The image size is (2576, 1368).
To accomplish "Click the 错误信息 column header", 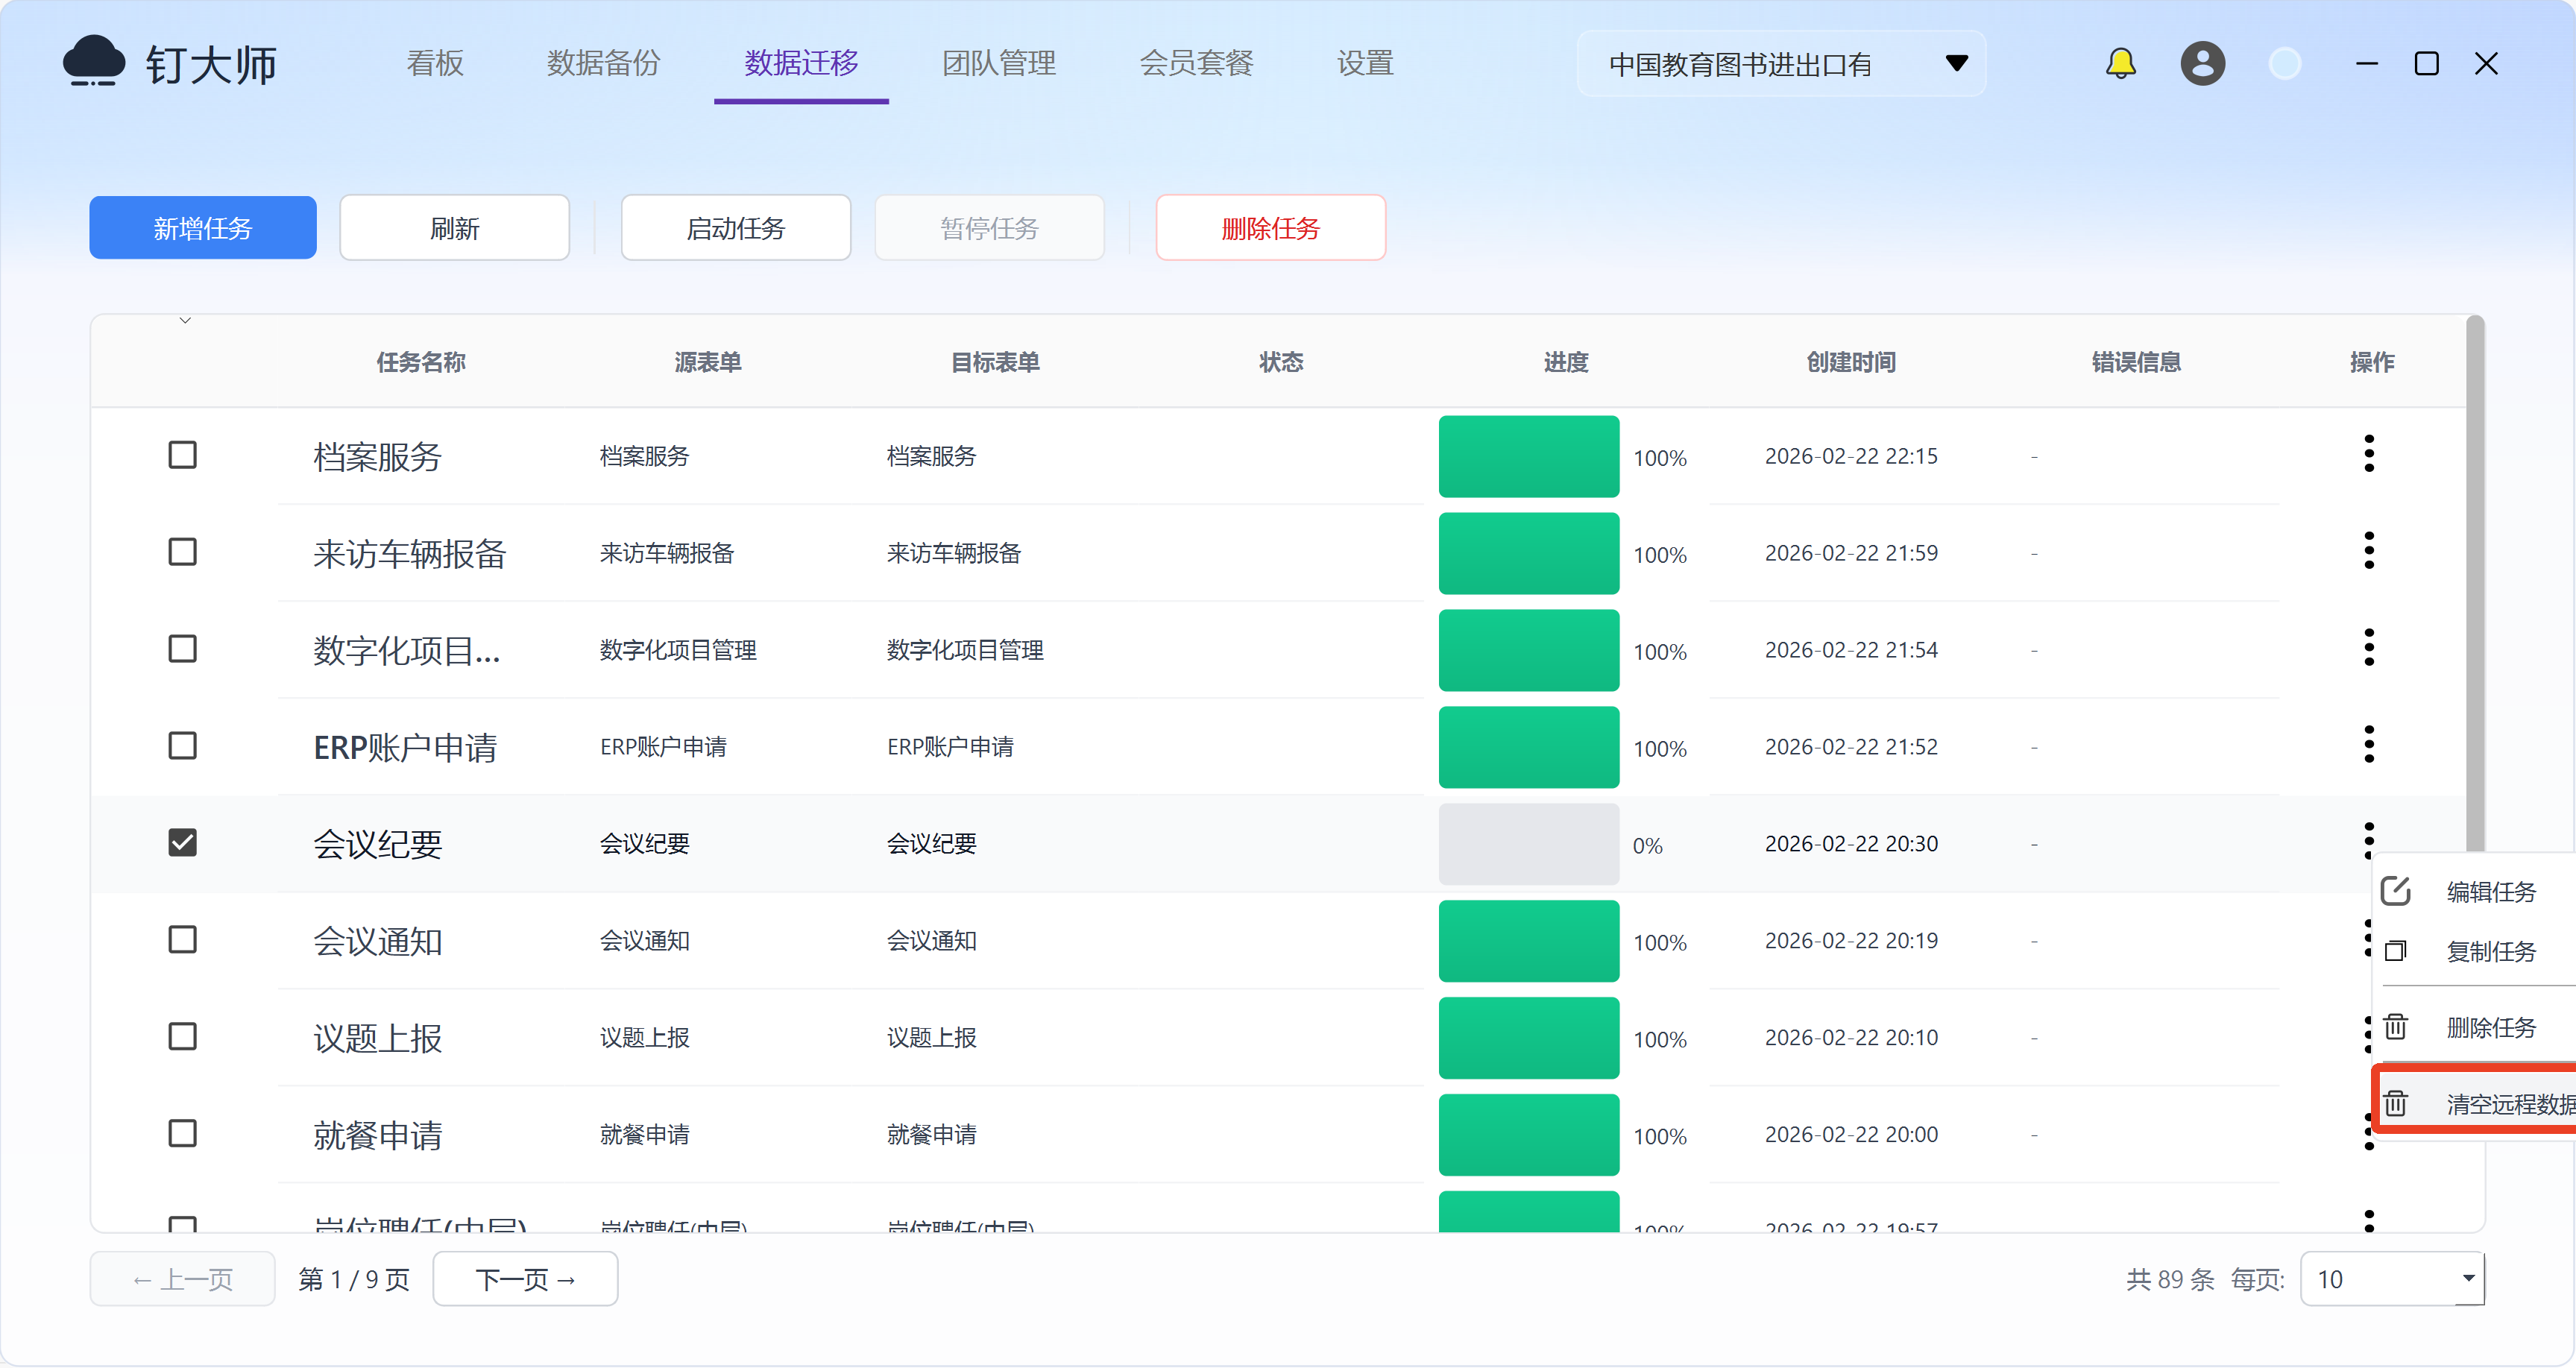I will pos(2137,362).
